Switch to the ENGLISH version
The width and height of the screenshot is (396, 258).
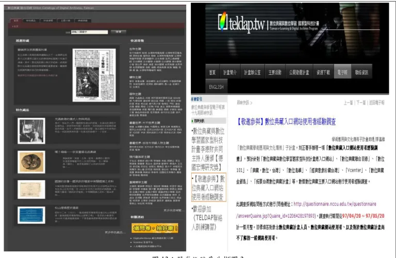tap(217, 87)
